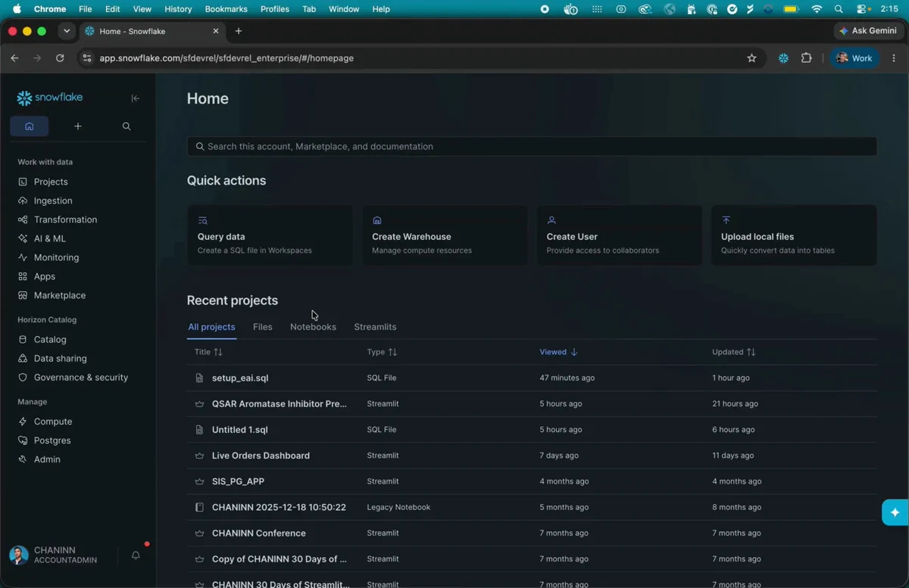Select the Create Warehouse quick action
This screenshot has height=588, width=909.
tap(445, 235)
